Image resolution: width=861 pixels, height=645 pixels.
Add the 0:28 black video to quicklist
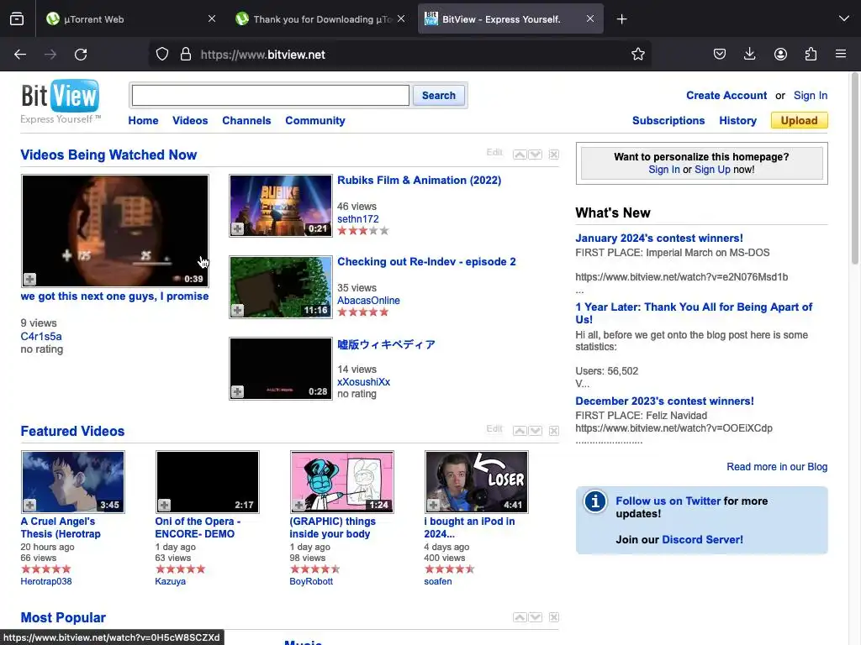click(x=237, y=391)
